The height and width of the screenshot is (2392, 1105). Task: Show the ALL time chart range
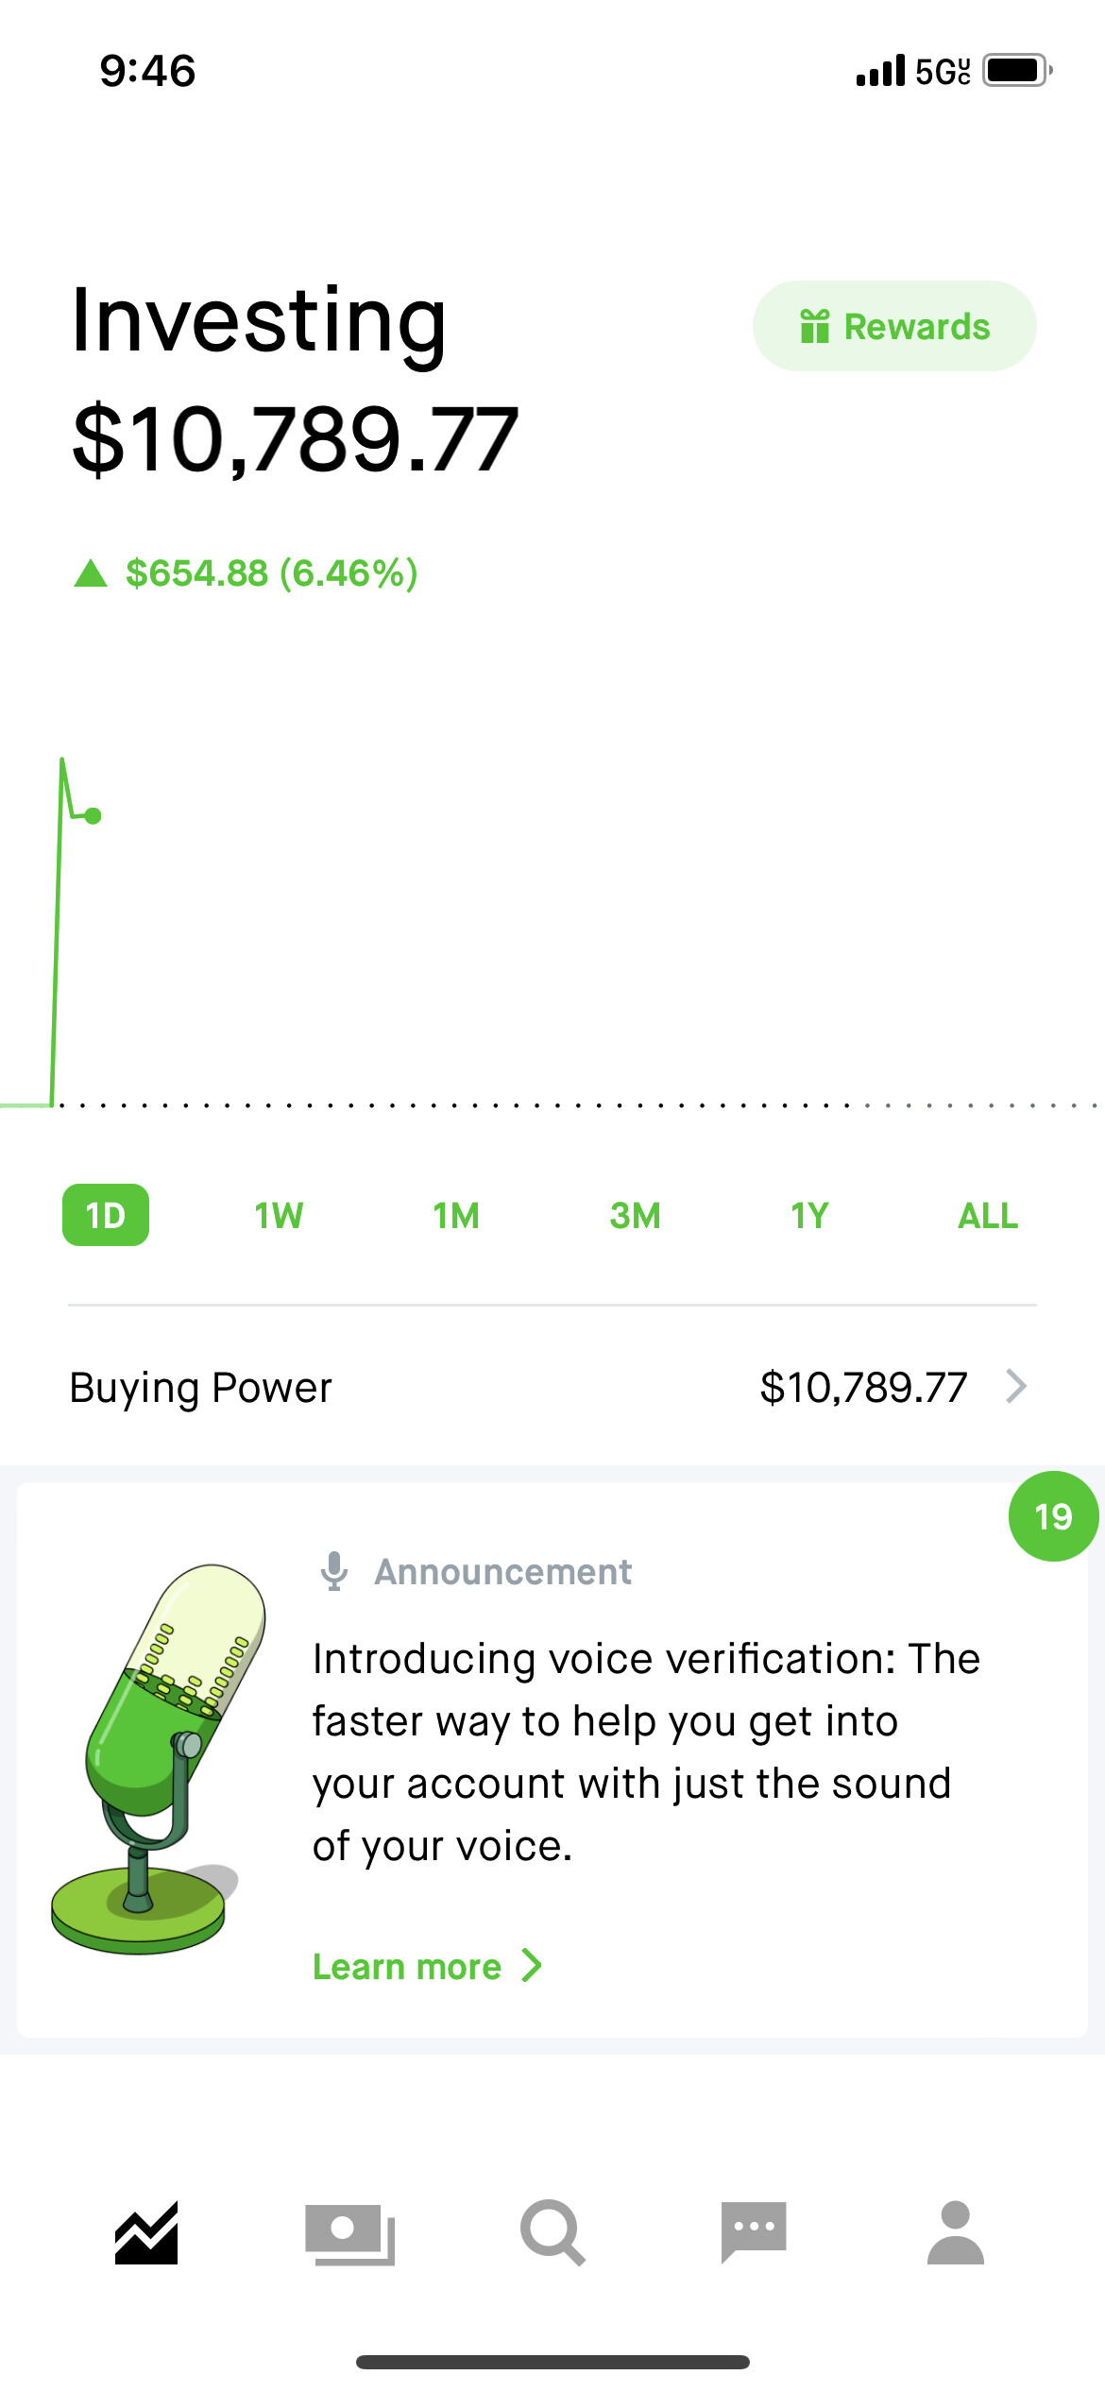tap(988, 1216)
